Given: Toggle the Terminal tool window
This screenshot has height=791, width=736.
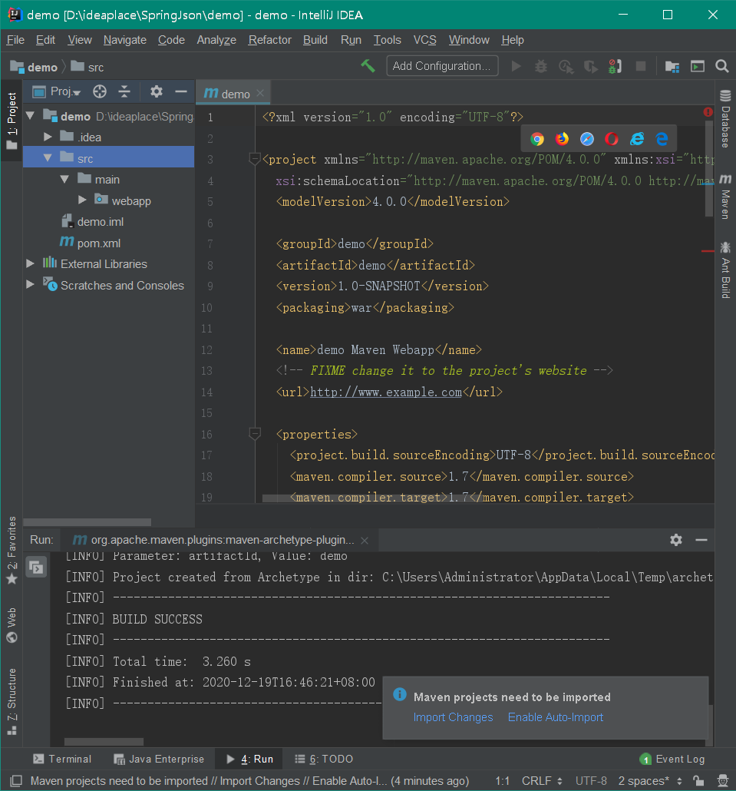Looking at the screenshot, I should (x=62, y=759).
